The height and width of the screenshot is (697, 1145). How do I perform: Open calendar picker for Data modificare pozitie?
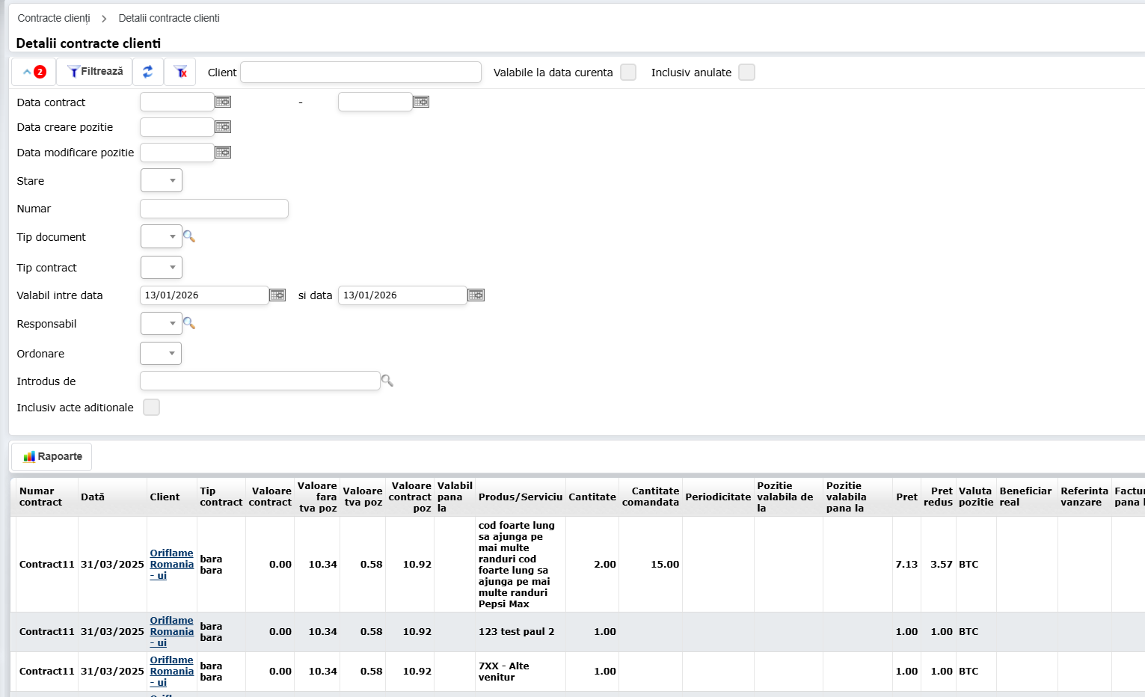pos(223,153)
